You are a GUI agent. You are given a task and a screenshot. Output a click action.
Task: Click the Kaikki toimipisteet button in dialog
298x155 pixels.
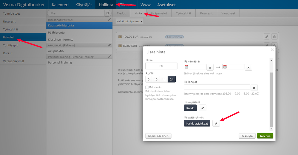(x=190, y=108)
